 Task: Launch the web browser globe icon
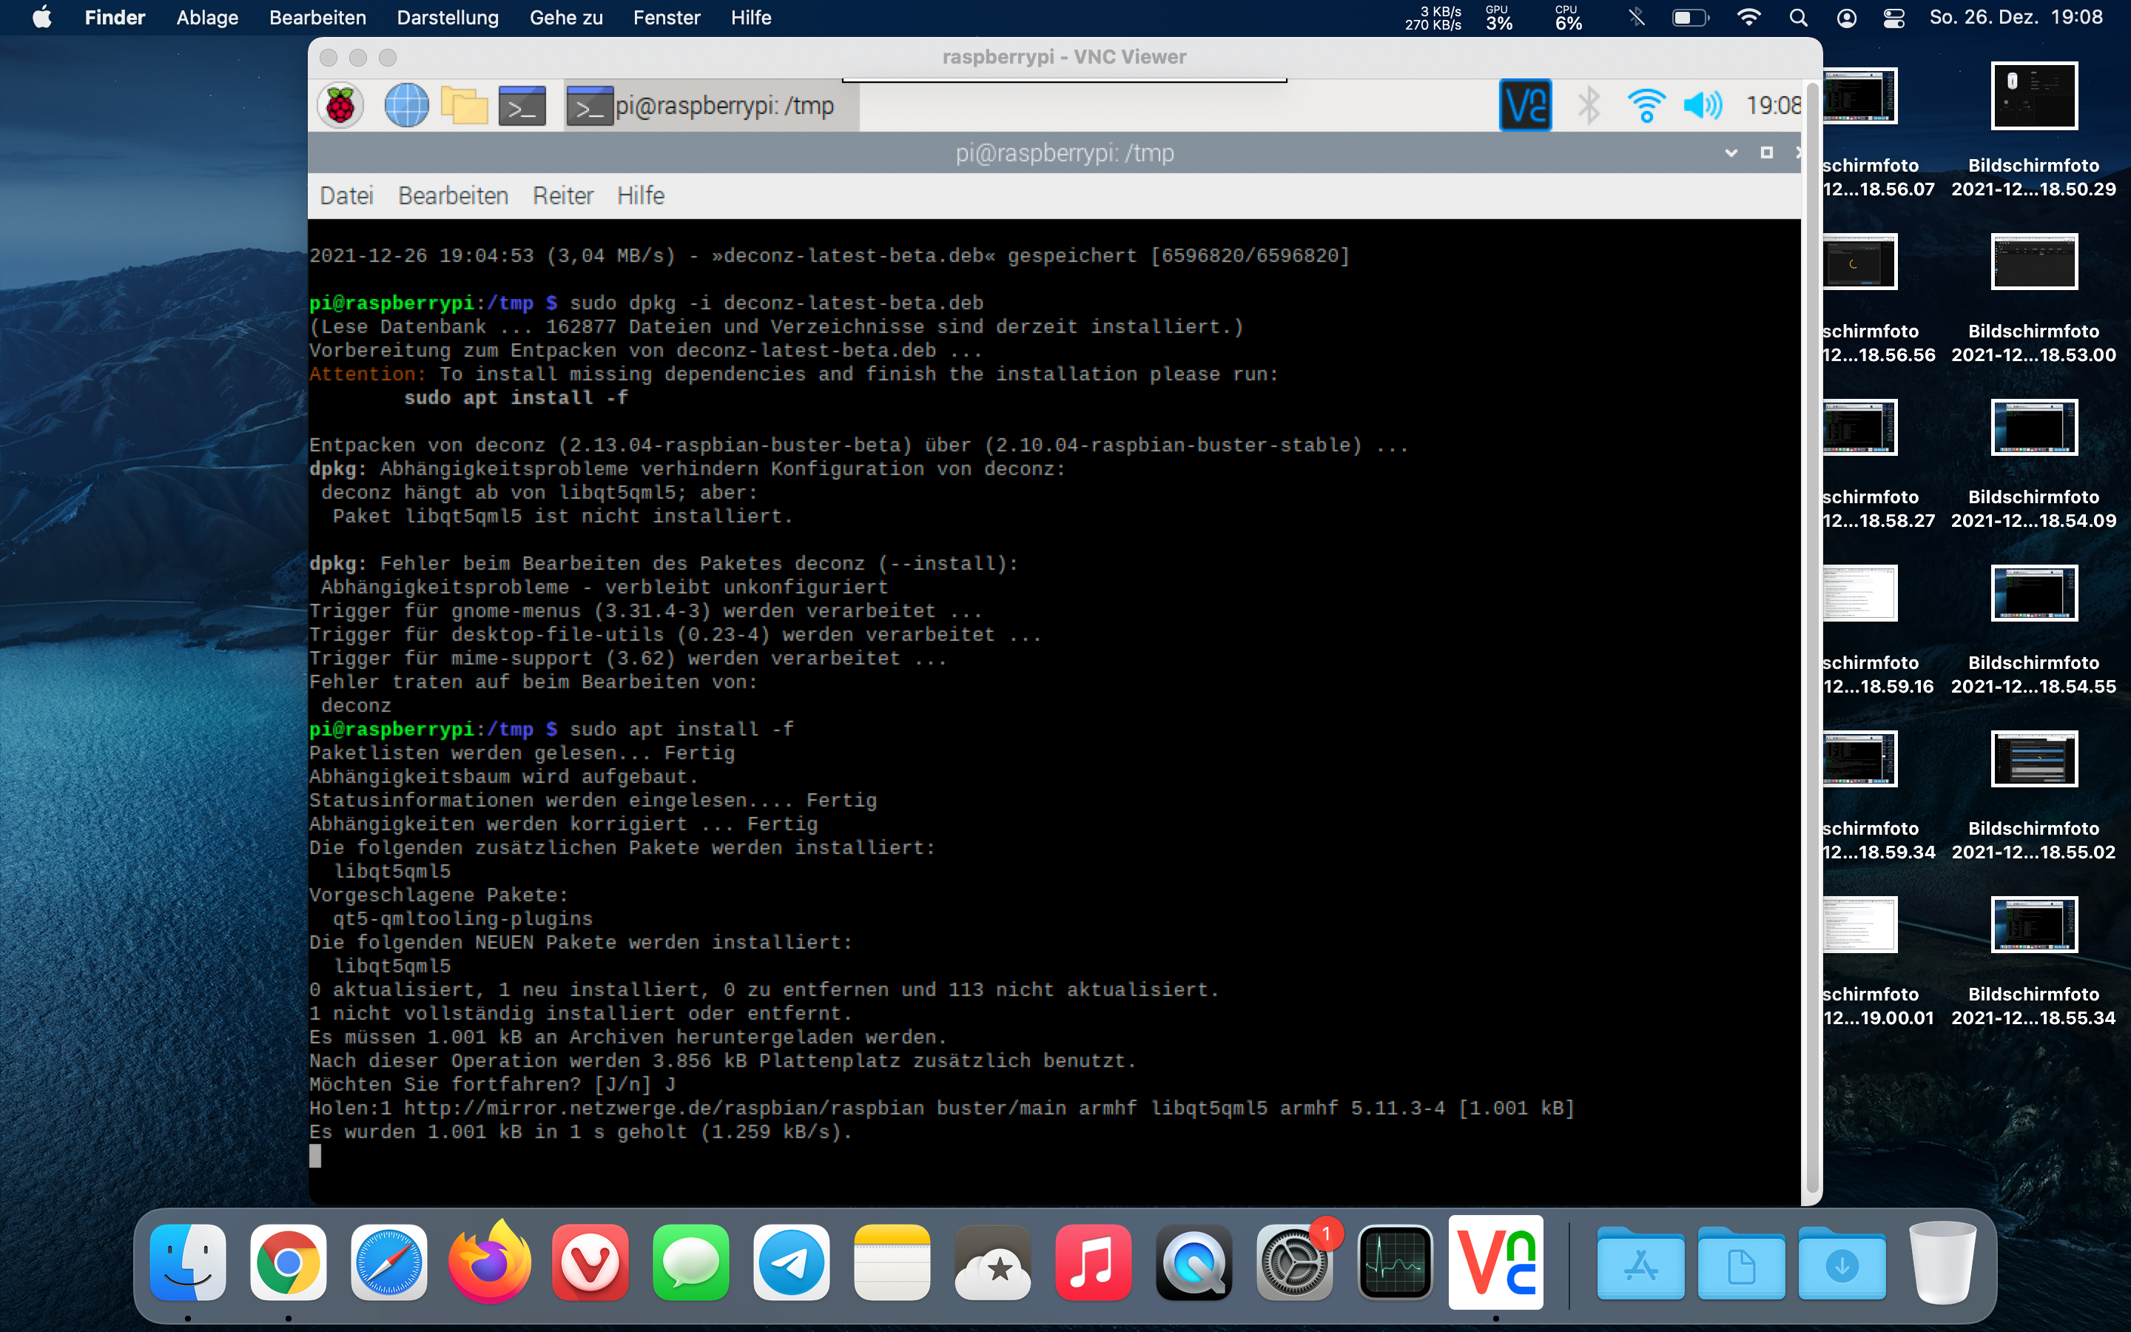click(x=406, y=106)
